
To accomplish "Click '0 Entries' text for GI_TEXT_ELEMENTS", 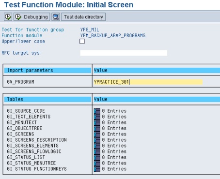I will pos(114,117).
